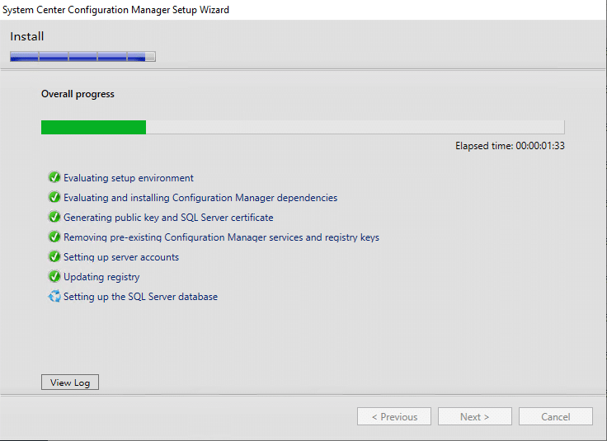
Task: Click spinning progress icon for SQL Server database
Action: coord(54,296)
